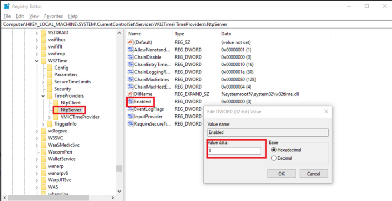The width and height of the screenshot is (392, 201).
Task: Click the (Default) string value icon
Action: [131, 42]
